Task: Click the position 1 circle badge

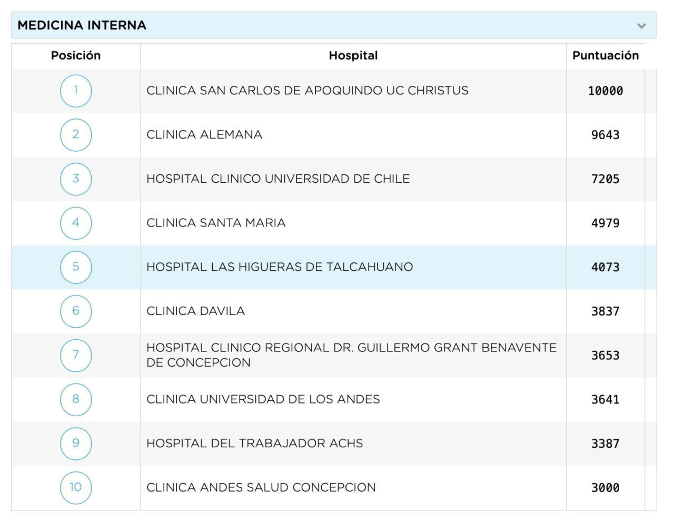Action: coord(76,91)
